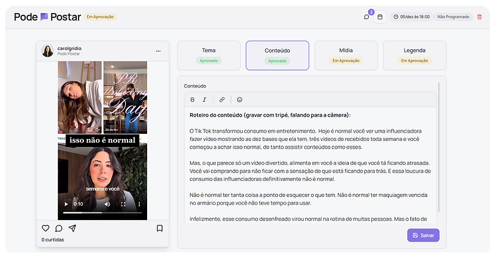Image resolution: width=495 pixels, height=260 pixels.
Task: Click the red trash delete icon
Action: coord(480,17)
